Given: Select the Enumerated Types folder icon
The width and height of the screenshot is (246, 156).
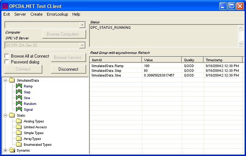Looking at the screenshot, I should (19, 145).
